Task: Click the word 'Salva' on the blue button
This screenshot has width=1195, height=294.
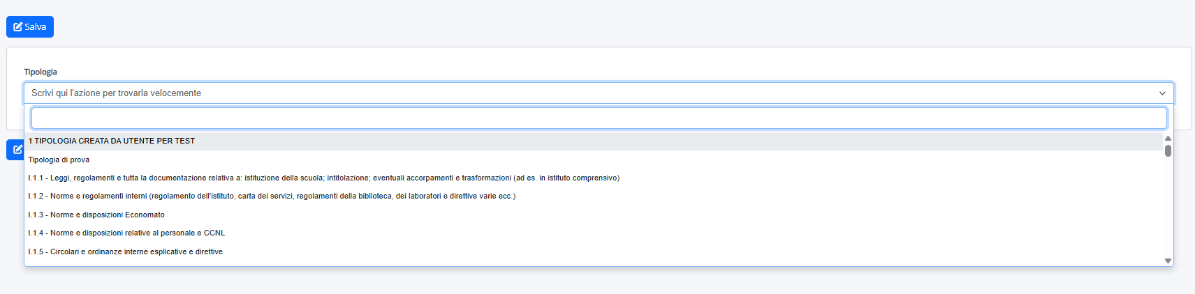Action: click(36, 27)
